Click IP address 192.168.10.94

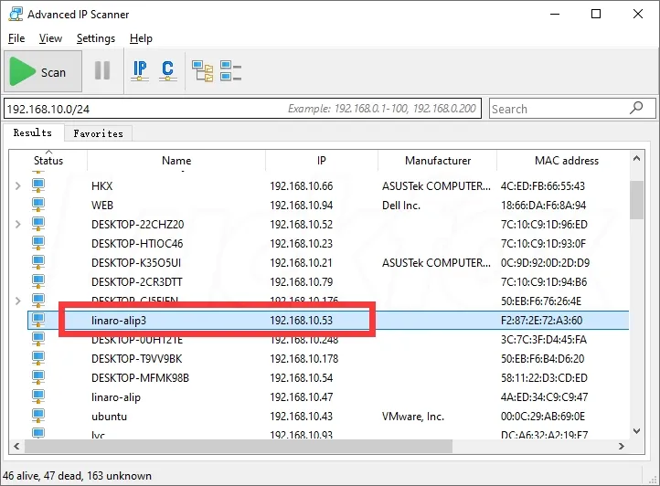tap(301, 206)
